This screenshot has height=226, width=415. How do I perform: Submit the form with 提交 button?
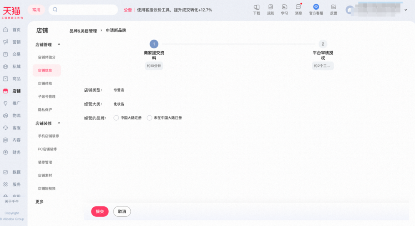click(x=100, y=211)
